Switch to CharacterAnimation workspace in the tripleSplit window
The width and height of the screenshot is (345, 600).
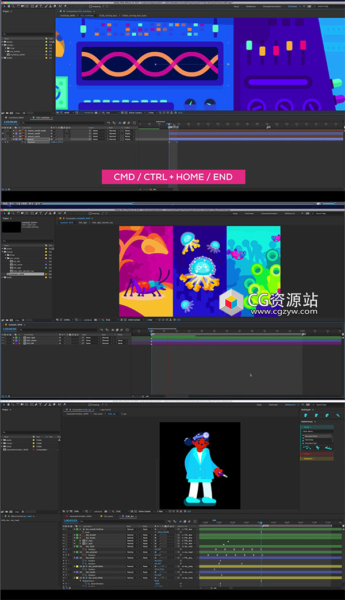tap(269, 213)
